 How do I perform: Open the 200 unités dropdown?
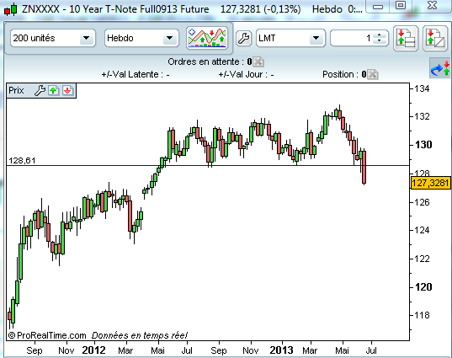click(x=53, y=38)
